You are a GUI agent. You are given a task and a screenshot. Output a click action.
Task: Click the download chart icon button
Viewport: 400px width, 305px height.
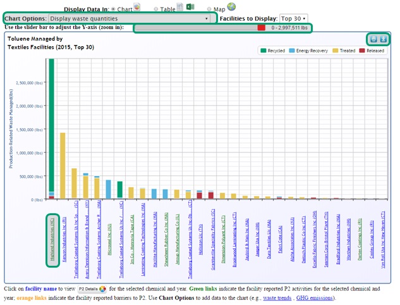(x=384, y=39)
